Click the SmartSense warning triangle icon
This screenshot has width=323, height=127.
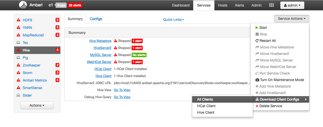pos(18,88)
